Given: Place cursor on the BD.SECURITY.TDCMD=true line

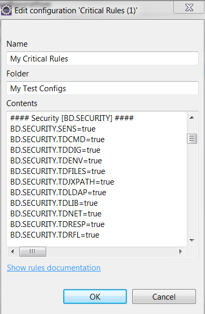Looking at the screenshot, I should pyautogui.click(x=57, y=139).
